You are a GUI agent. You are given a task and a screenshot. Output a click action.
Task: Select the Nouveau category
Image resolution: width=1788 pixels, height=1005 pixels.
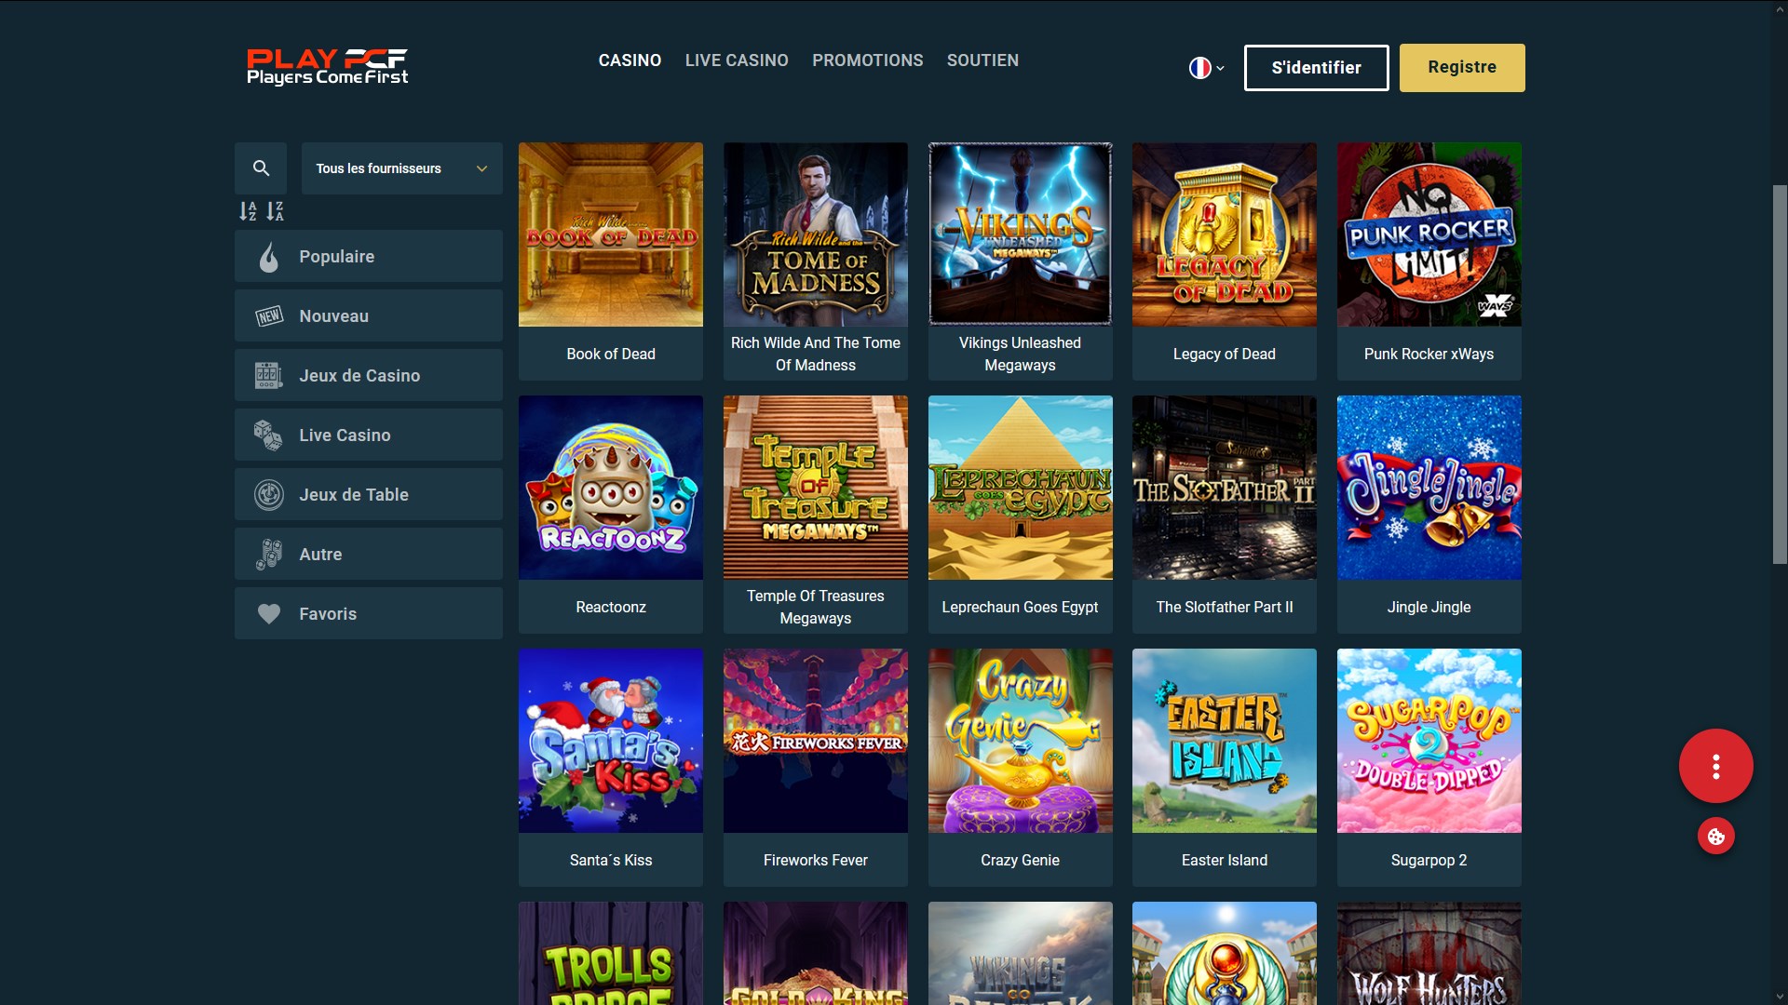tap(369, 316)
